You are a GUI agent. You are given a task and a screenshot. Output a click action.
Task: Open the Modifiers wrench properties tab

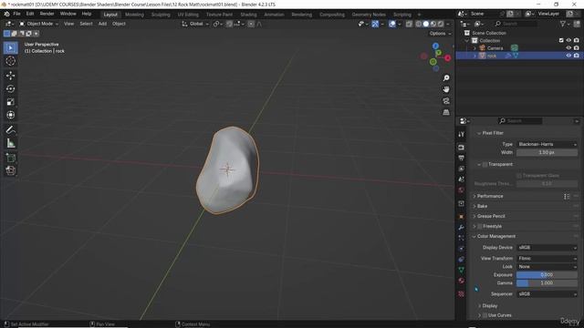462,227
